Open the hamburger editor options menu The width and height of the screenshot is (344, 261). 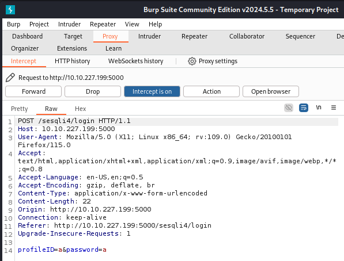pyautogui.click(x=334, y=108)
